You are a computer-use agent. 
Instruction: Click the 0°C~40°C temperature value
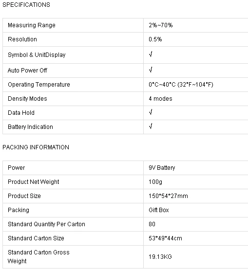point(181,85)
